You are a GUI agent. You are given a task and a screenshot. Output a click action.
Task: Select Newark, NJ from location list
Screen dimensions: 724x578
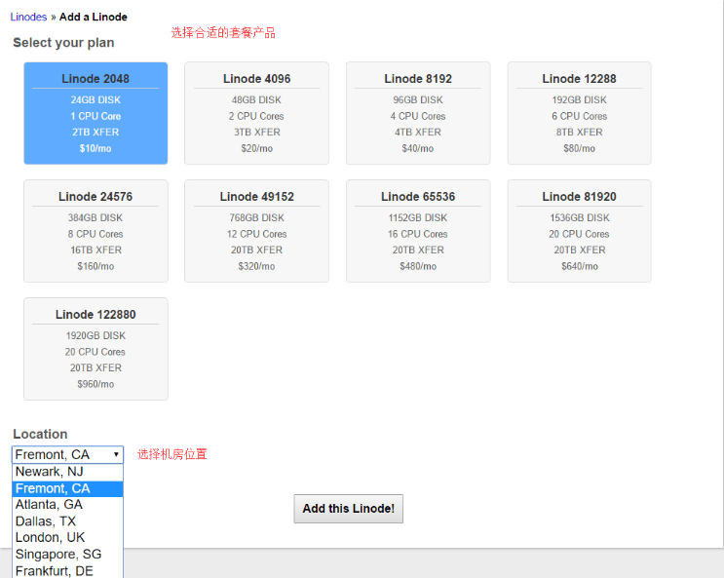pos(50,472)
